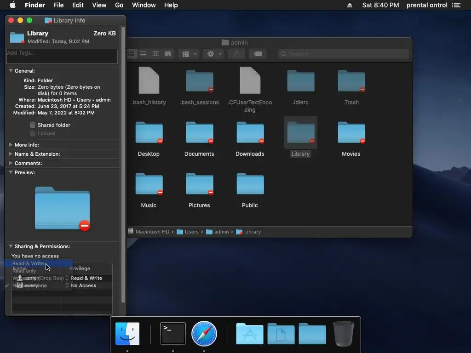Change everyone privilege stepper
The image size is (471, 353).
(x=67, y=285)
